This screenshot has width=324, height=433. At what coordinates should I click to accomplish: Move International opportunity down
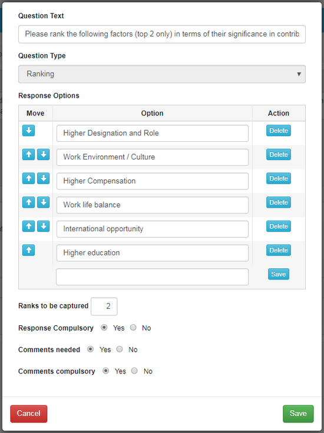44,226
